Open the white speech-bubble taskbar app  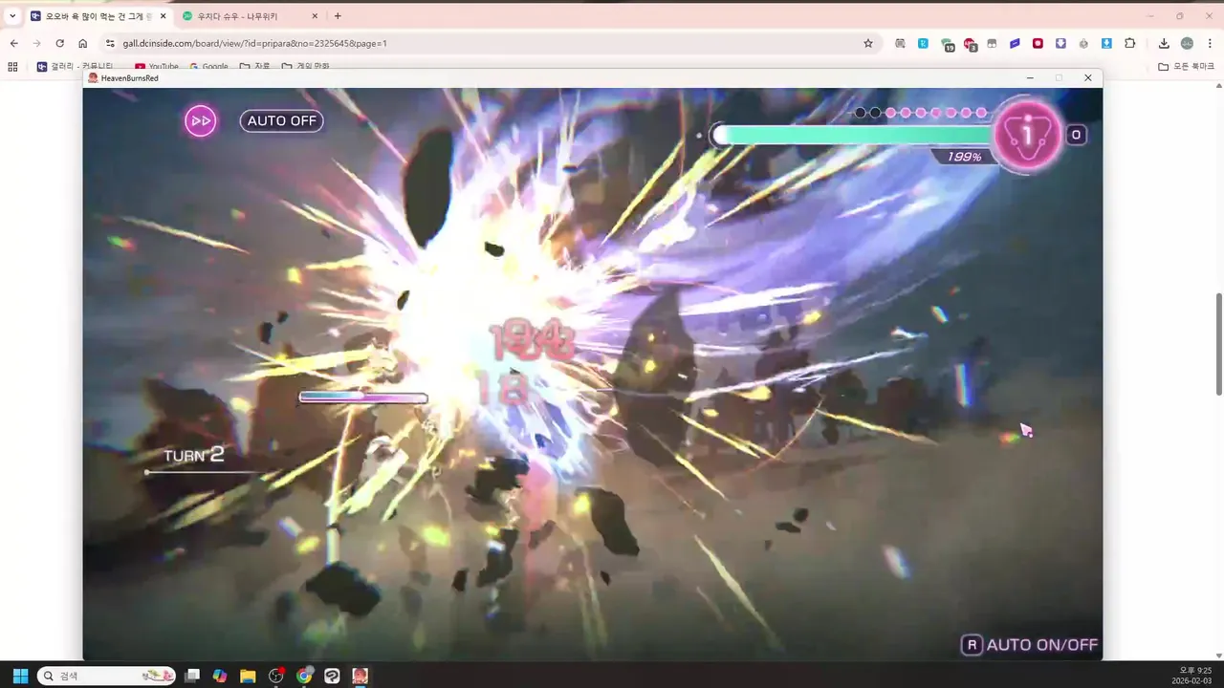(332, 676)
